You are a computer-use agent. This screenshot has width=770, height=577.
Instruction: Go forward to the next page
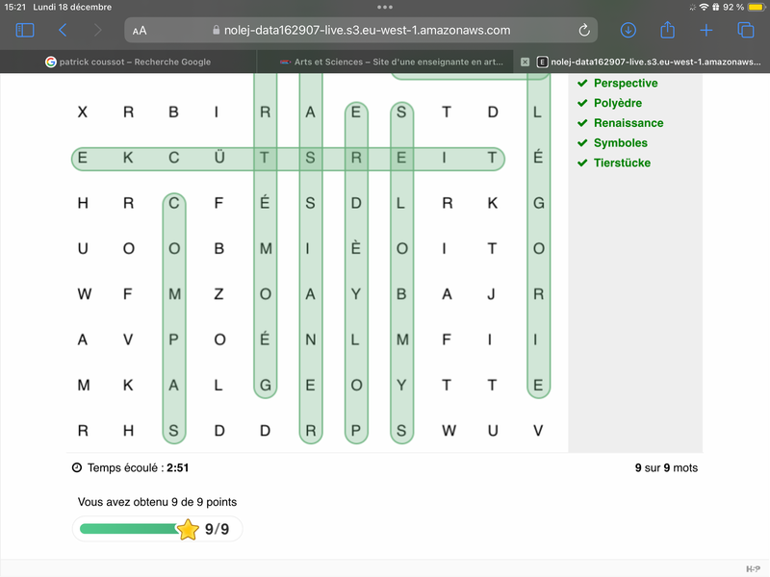(97, 30)
